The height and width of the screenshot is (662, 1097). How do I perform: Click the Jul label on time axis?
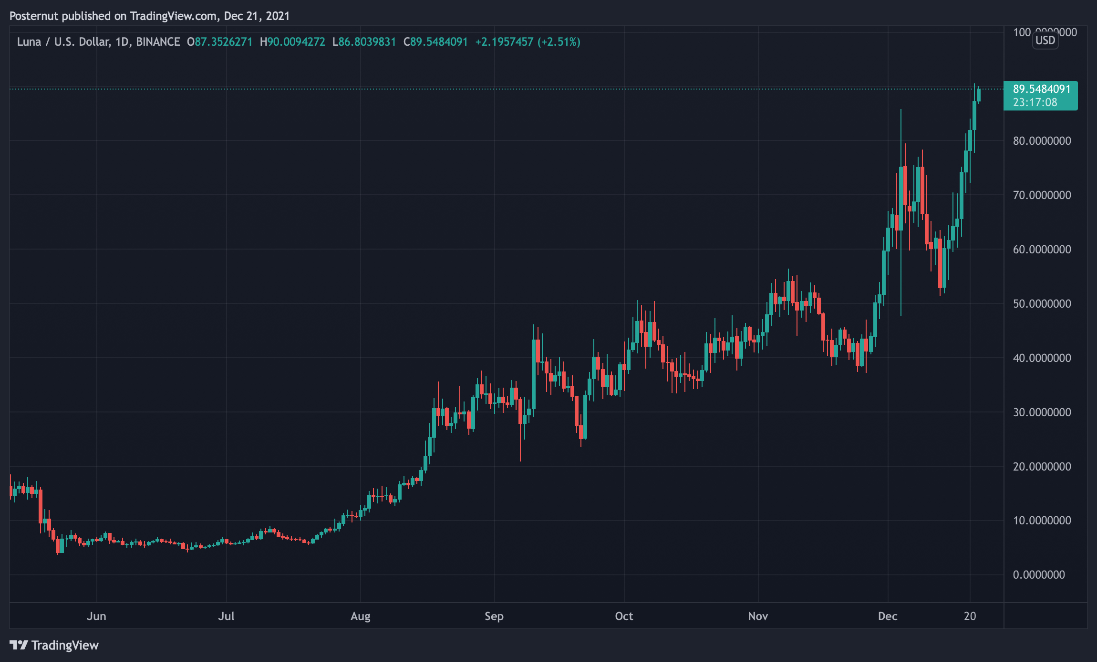click(x=226, y=616)
